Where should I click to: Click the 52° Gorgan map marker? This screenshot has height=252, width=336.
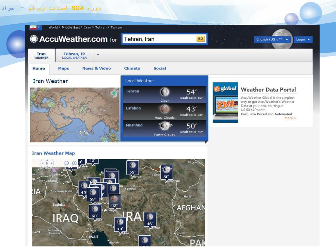(x=133, y=168)
